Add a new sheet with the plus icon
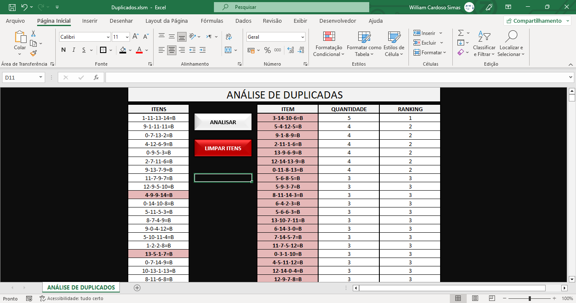 (137, 288)
